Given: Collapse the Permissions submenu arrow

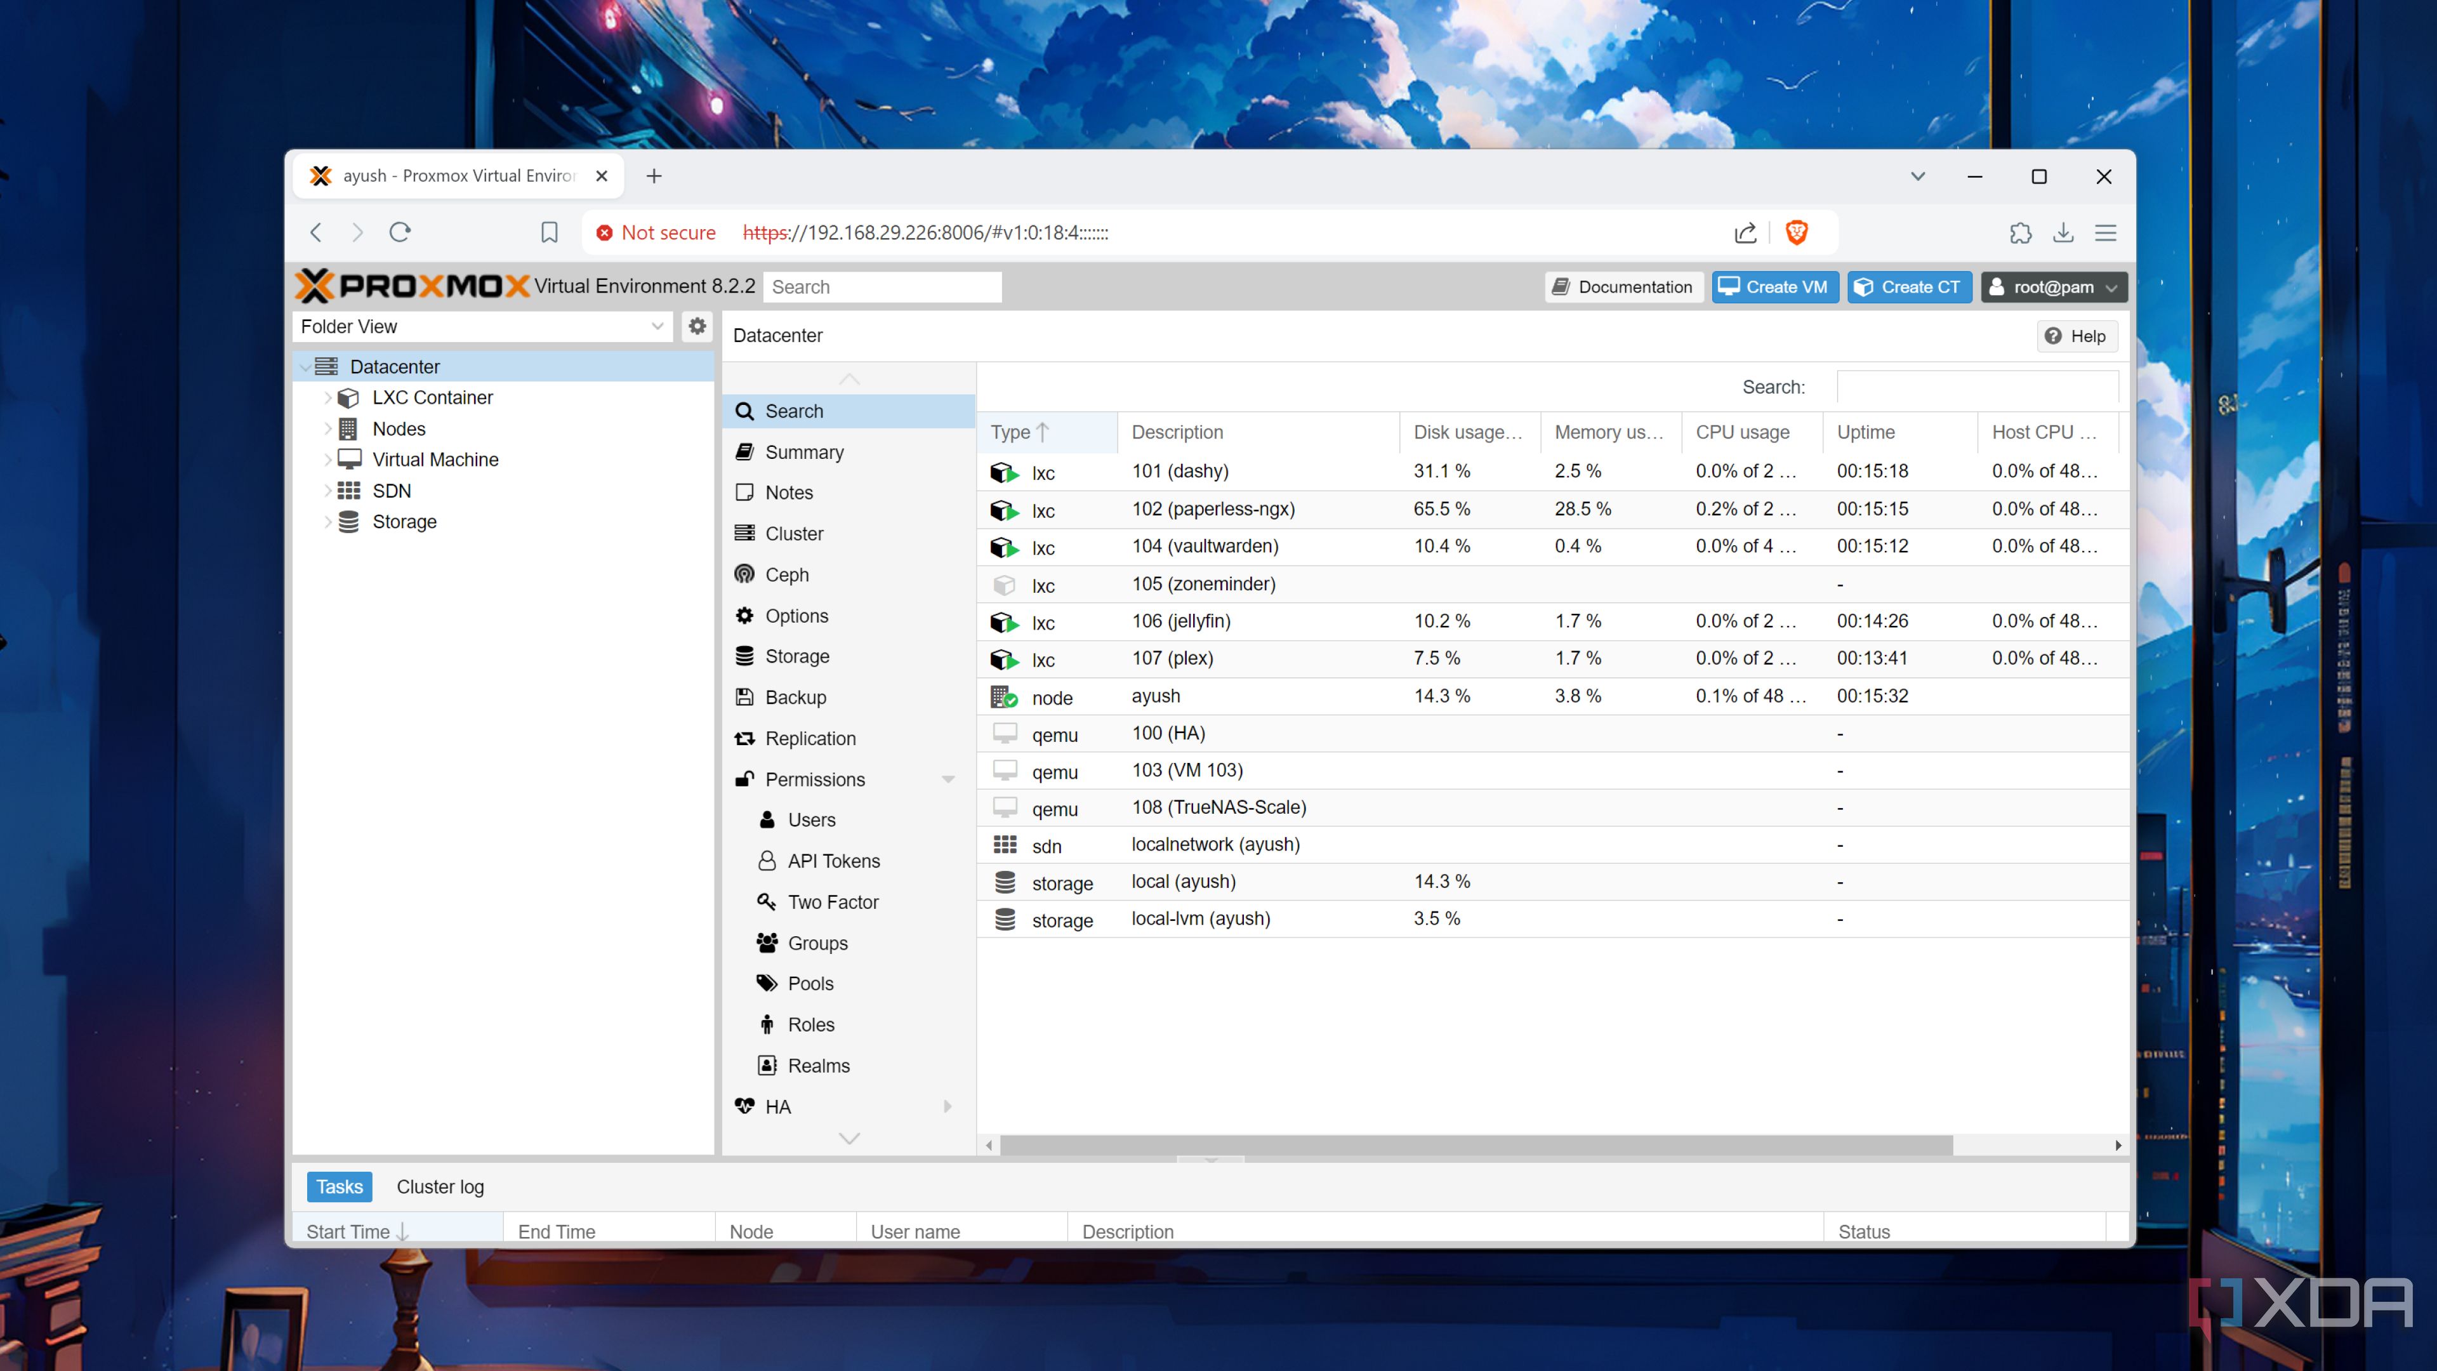Looking at the screenshot, I should click(948, 779).
